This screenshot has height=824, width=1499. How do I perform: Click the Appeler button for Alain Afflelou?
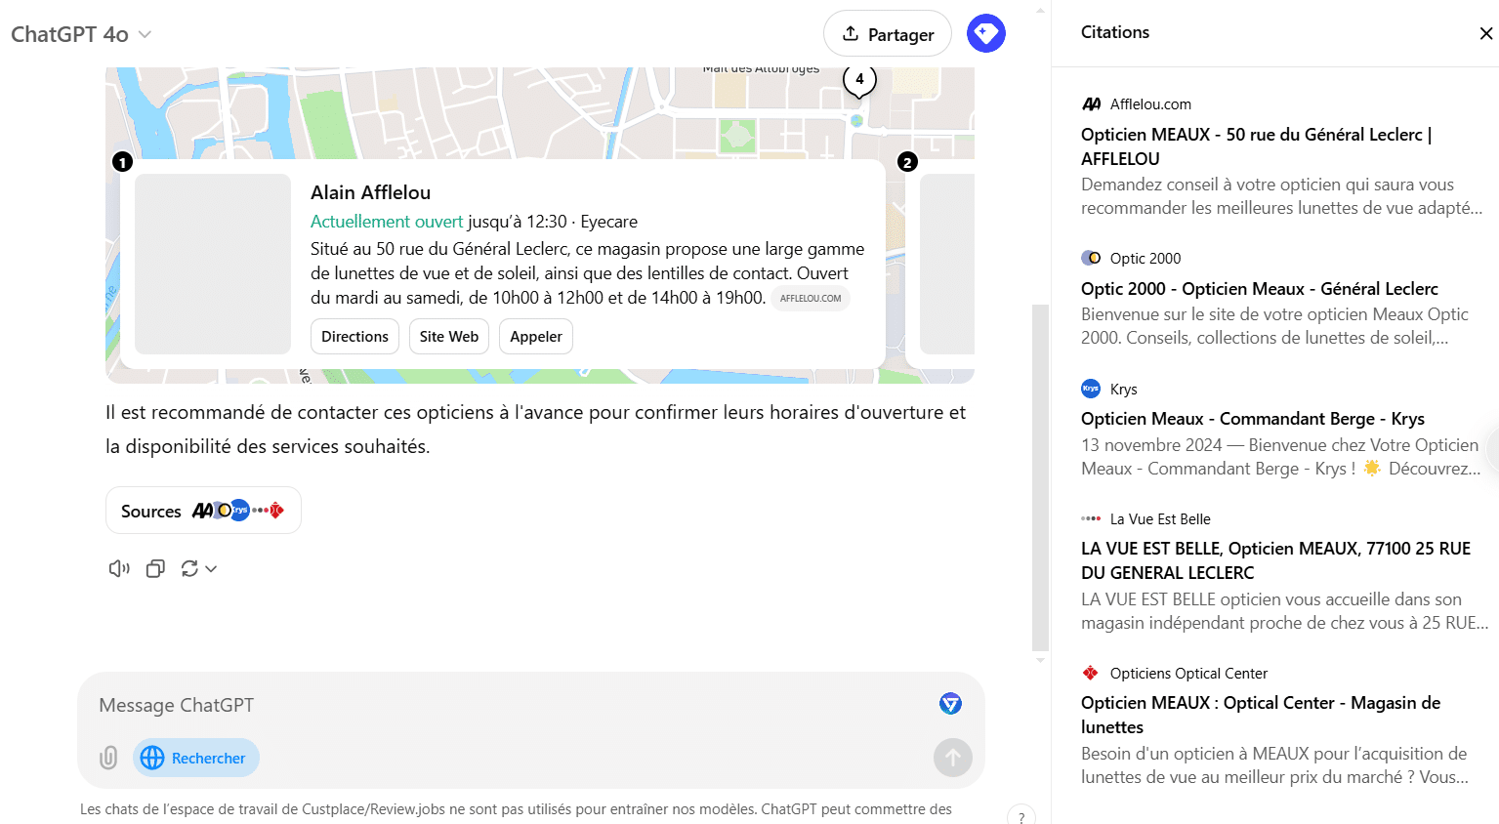pos(535,336)
